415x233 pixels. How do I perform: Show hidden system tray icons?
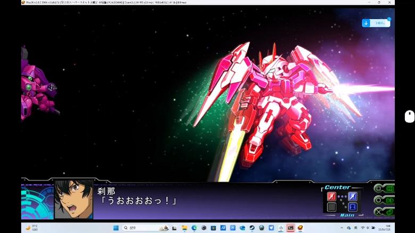click(x=342, y=228)
